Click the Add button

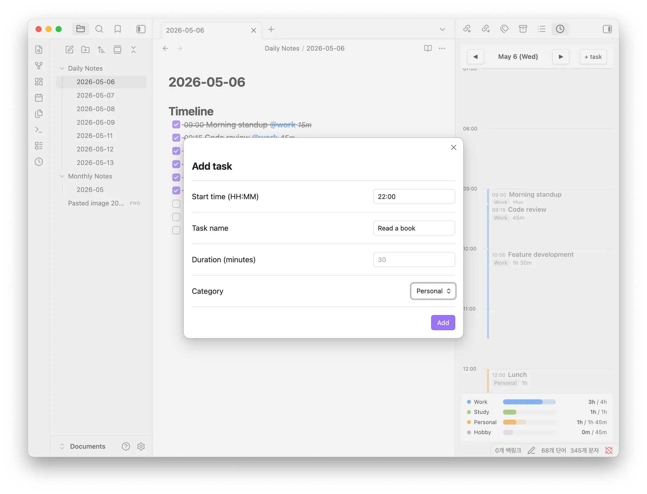tap(443, 323)
